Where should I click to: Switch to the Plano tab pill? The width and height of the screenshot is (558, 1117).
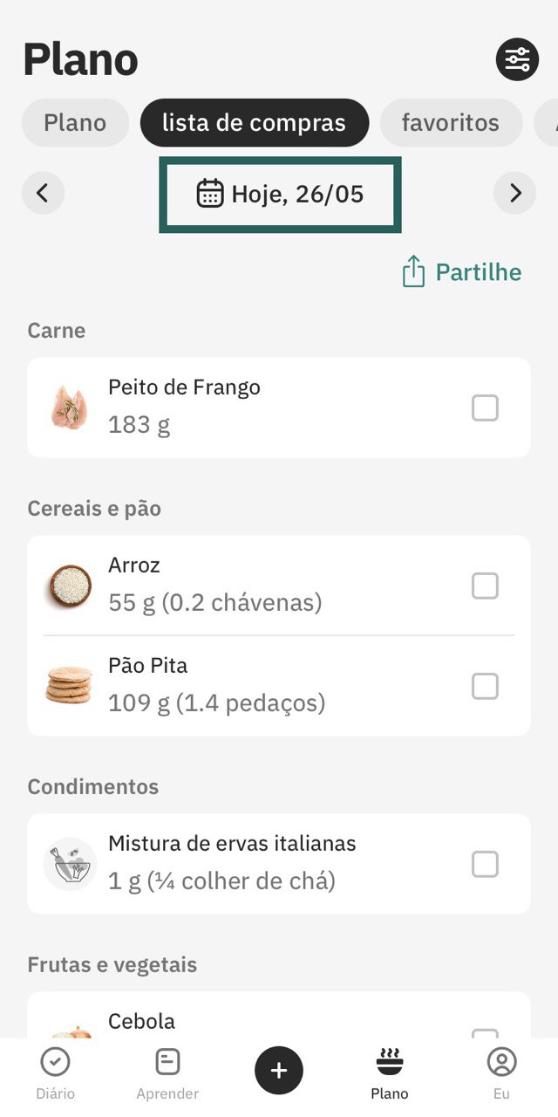click(75, 123)
